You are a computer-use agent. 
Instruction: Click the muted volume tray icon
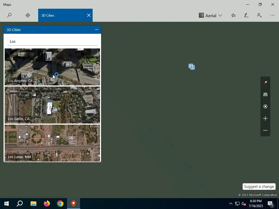click(244, 204)
